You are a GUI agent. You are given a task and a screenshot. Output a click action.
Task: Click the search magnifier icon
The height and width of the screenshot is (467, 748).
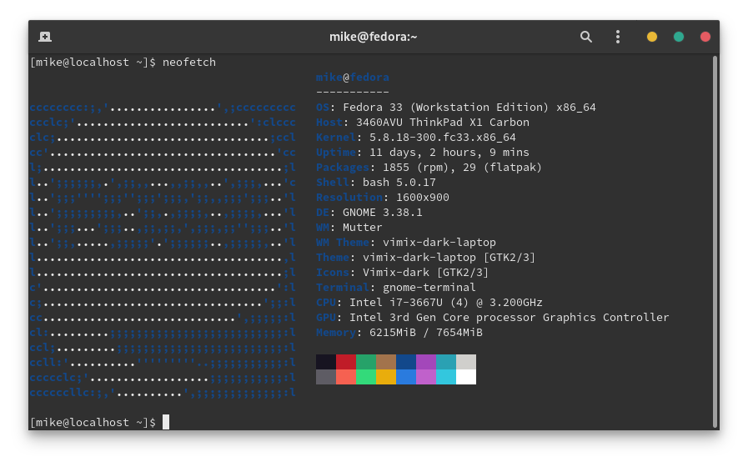586,37
